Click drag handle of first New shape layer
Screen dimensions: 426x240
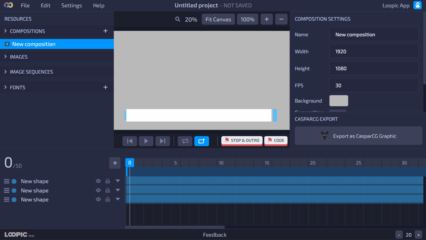(x=7, y=181)
